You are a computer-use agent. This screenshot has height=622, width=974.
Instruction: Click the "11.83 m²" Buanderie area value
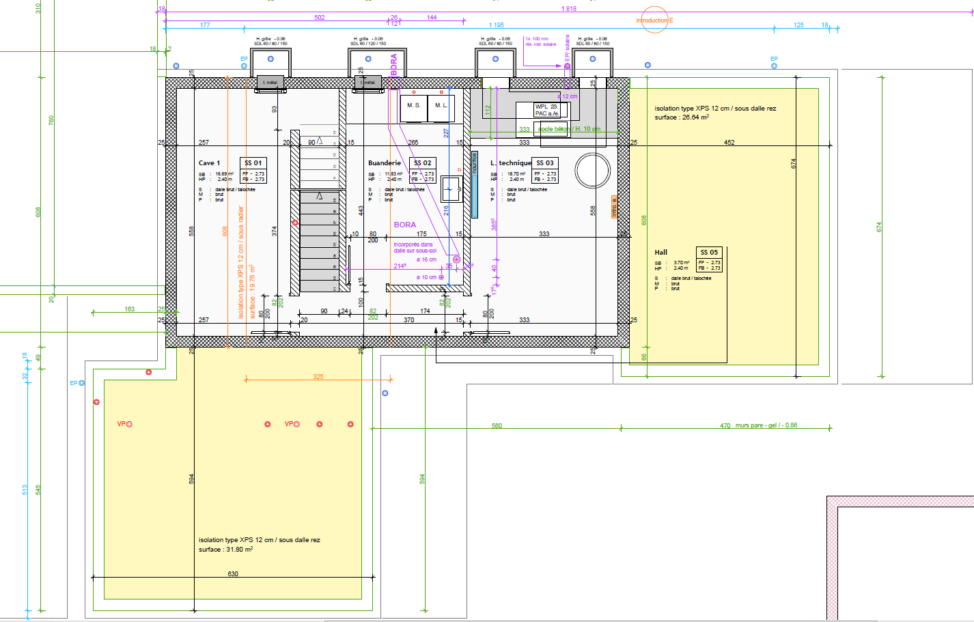[x=393, y=174]
